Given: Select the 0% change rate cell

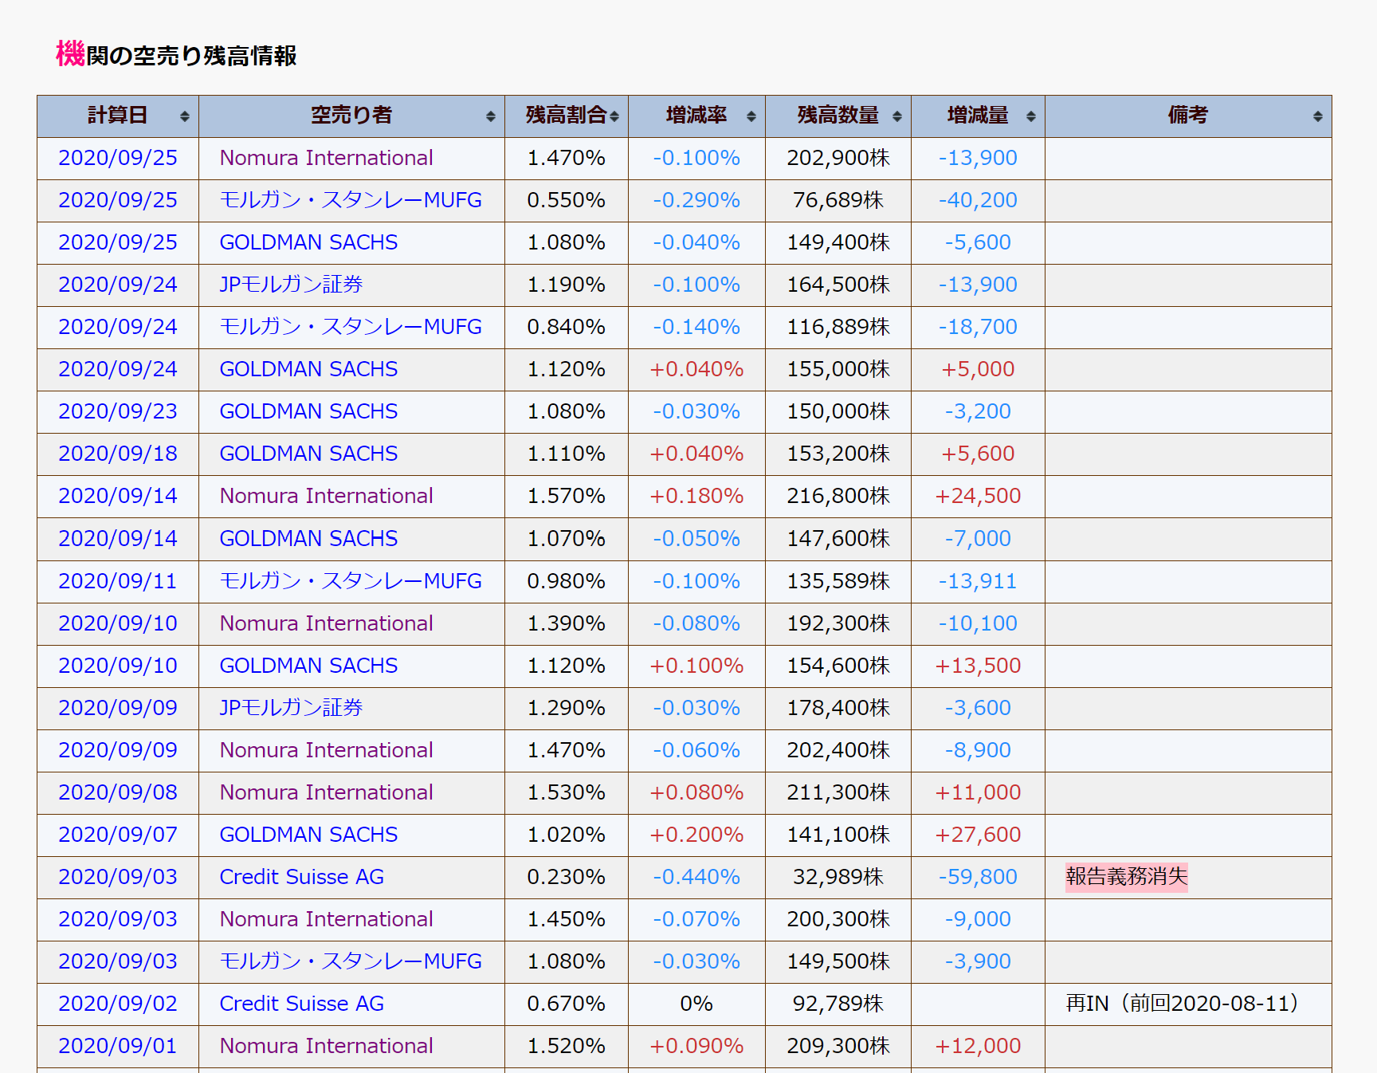Looking at the screenshot, I should [x=696, y=1004].
